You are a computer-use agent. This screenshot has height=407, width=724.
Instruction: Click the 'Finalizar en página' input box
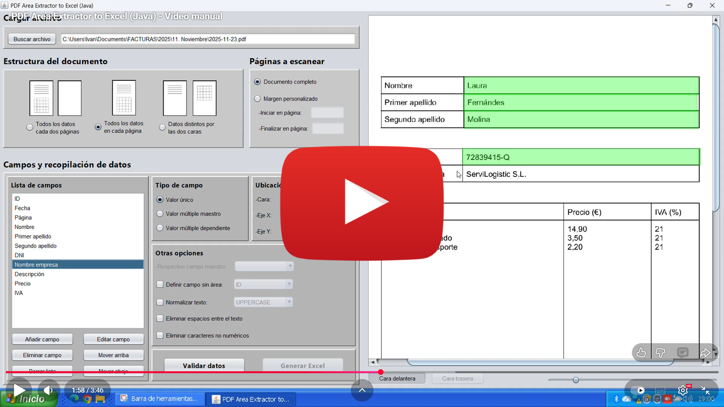point(327,128)
